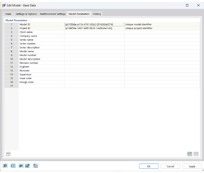The image size is (204, 173).
Task: Click the Model number row label
Action: point(42,55)
